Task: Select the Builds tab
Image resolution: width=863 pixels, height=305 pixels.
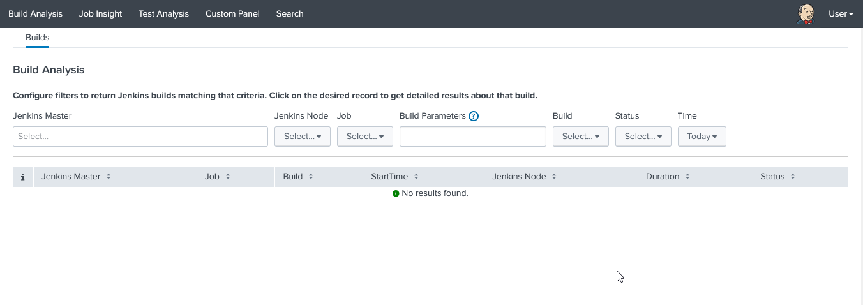Action: [x=37, y=38]
